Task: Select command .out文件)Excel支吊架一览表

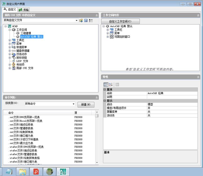Action: point(25,121)
